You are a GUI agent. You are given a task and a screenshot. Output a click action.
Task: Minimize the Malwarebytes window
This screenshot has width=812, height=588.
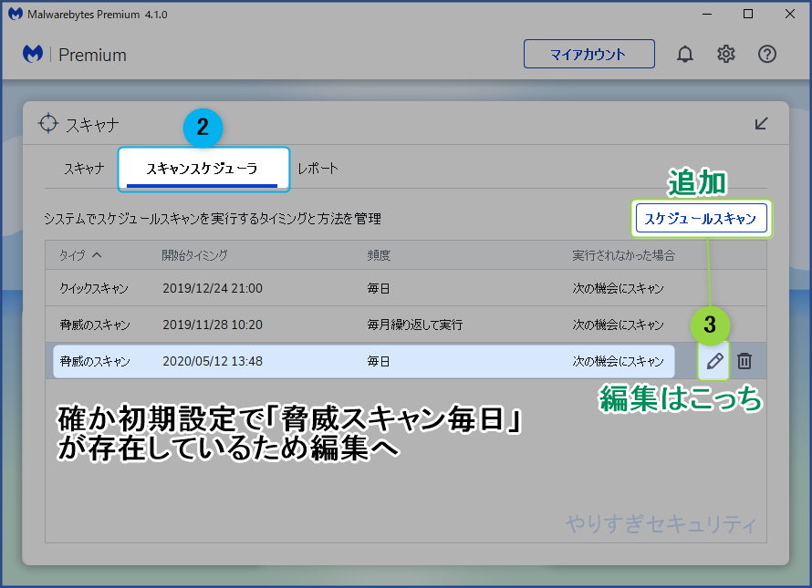click(x=707, y=14)
